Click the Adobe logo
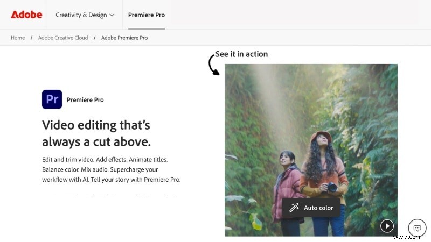The image size is (431, 242). point(26,15)
